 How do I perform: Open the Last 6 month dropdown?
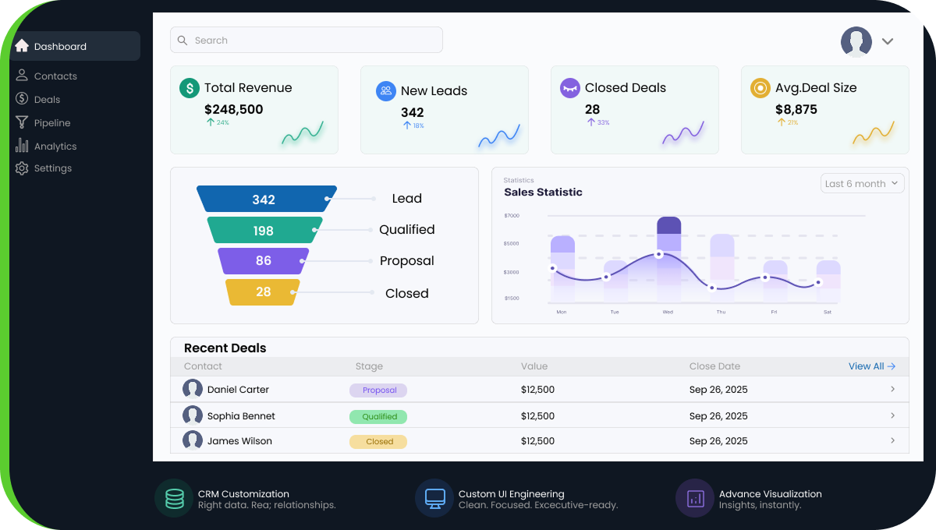[x=863, y=183]
